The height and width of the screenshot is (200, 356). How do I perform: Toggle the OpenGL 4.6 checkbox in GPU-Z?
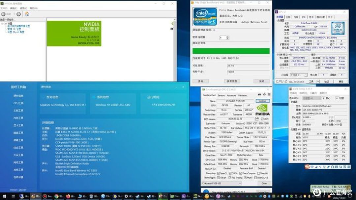pos(256,178)
